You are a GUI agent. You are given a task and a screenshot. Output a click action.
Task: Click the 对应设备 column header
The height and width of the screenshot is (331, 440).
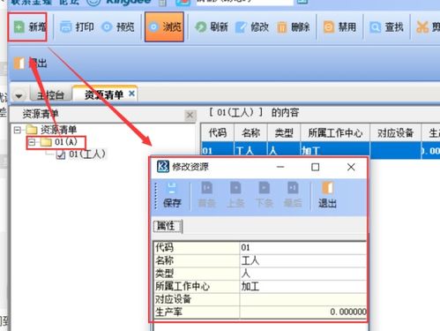[x=396, y=133]
